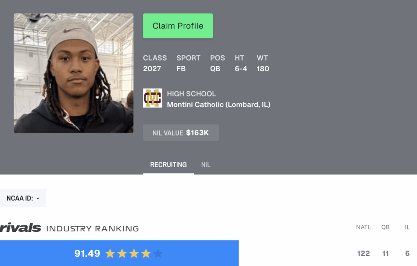The height and width of the screenshot is (266, 417).
Task: Open the QB position rank 11
Action: coord(385,253)
